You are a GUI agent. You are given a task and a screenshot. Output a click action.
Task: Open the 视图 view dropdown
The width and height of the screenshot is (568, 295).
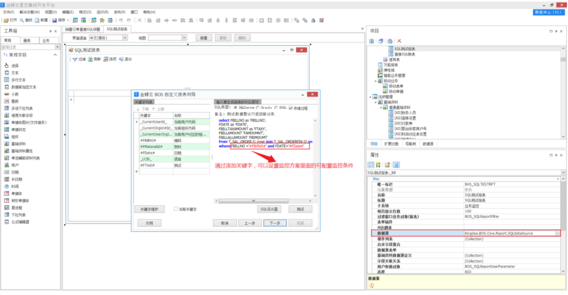point(184,38)
